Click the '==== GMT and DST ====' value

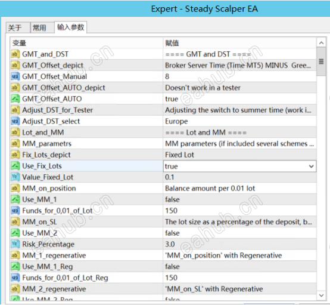pos(208,54)
